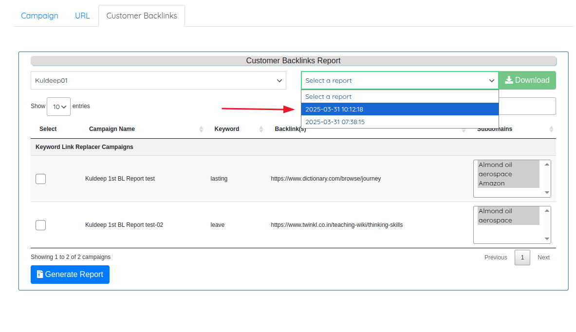576x332 pixels.
Task: Go to the Next page
Action: pyautogui.click(x=543, y=258)
